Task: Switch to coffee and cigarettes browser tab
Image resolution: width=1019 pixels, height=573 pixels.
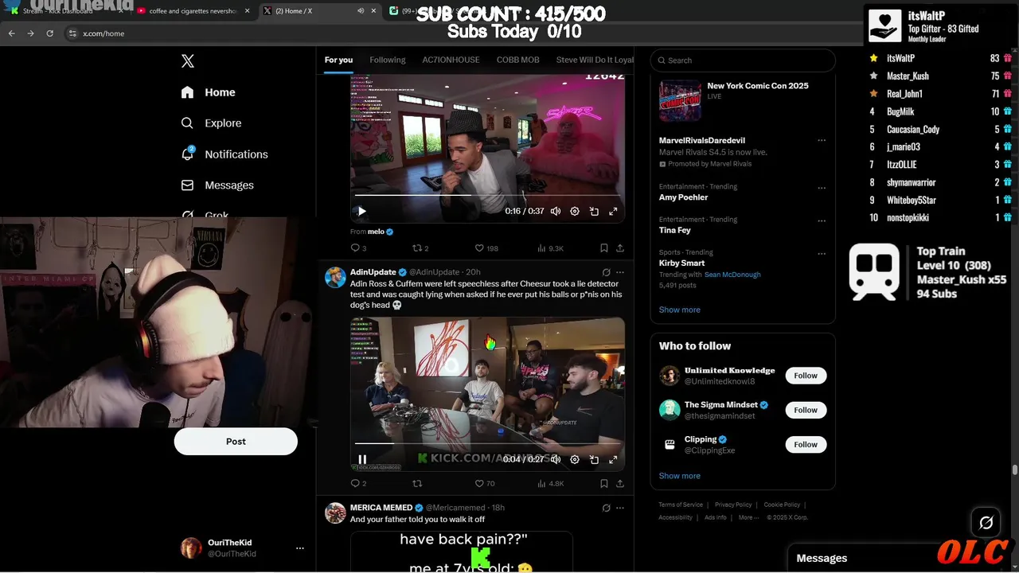Action: tap(194, 11)
